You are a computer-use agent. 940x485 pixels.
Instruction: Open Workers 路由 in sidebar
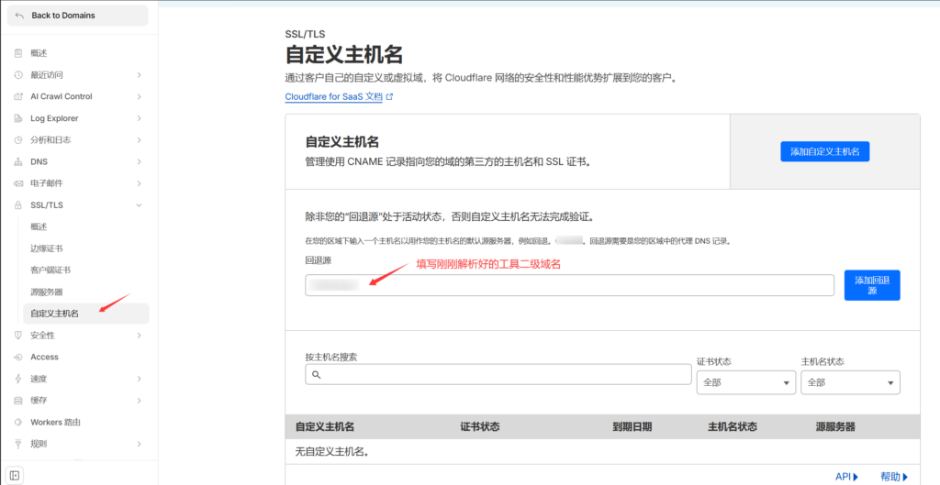55,422
